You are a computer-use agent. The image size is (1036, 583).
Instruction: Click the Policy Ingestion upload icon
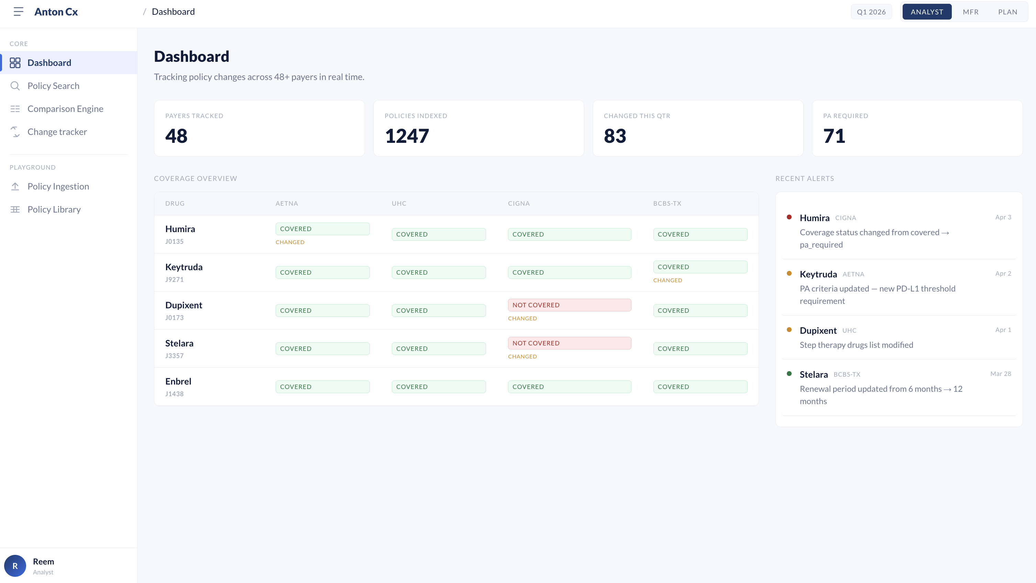click(x=15, y=186)
